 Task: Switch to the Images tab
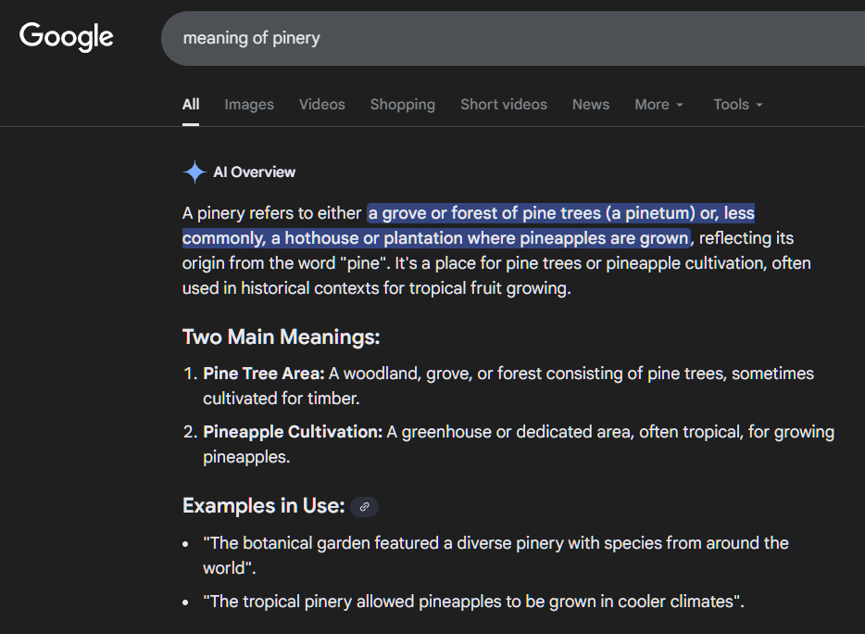(x=249, y=105)
